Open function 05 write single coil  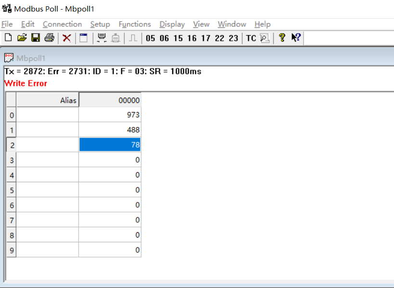pyautogui.click(x=150, y=38)
